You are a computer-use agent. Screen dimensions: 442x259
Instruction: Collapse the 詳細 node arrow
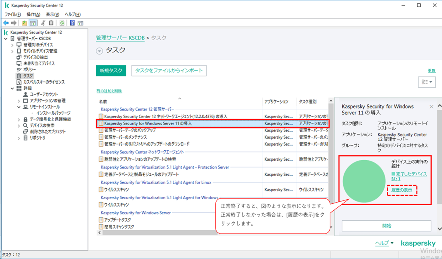12,88
